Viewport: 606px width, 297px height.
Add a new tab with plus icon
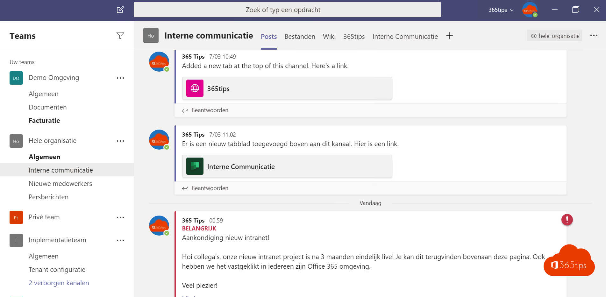coord(449,36)
